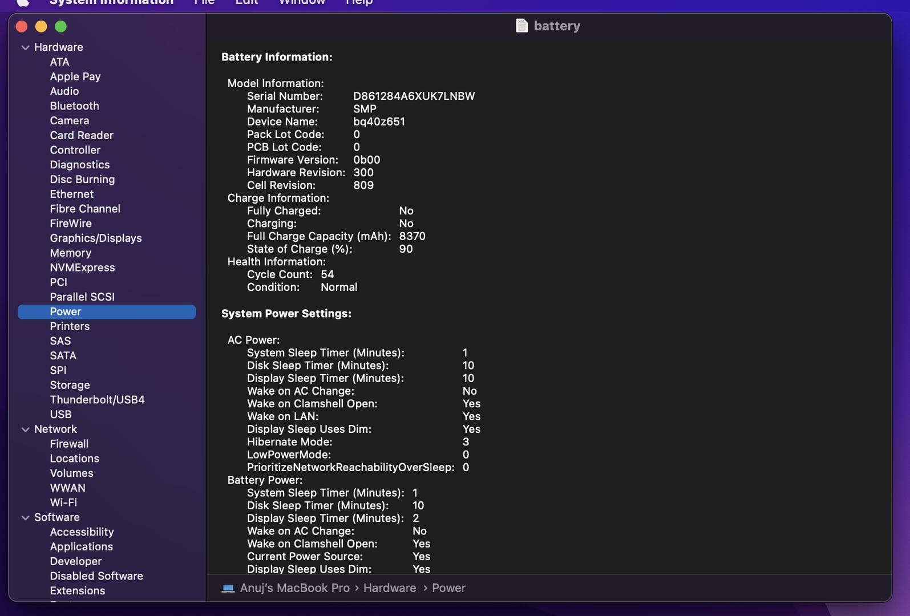
Task: Select Firewall under Network
Action: pyautogui.click(x=69, y=444)
